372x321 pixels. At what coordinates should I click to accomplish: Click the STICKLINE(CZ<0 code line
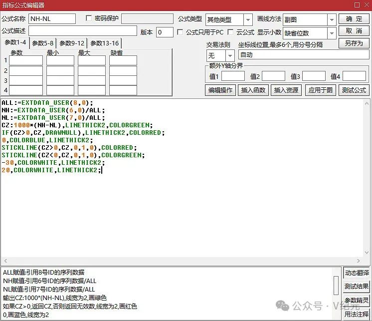point(73,155)
